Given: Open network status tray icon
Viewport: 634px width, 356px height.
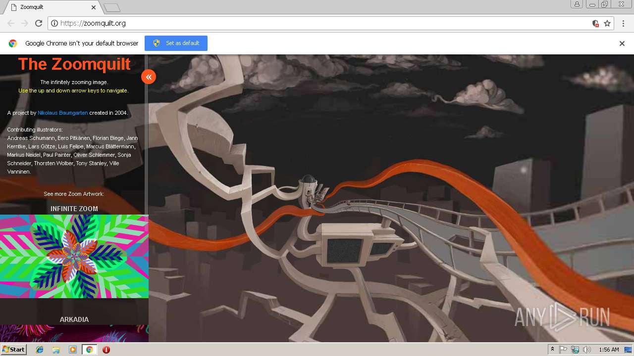Looking at the screenshot, I should [x=575, y=350].
